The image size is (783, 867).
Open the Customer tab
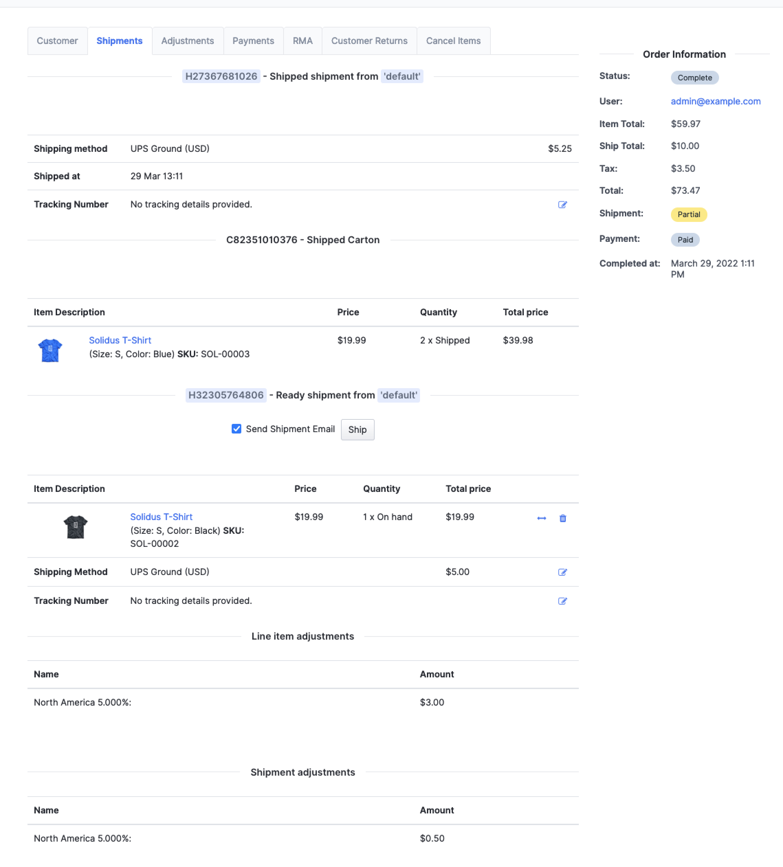(57, 41)
